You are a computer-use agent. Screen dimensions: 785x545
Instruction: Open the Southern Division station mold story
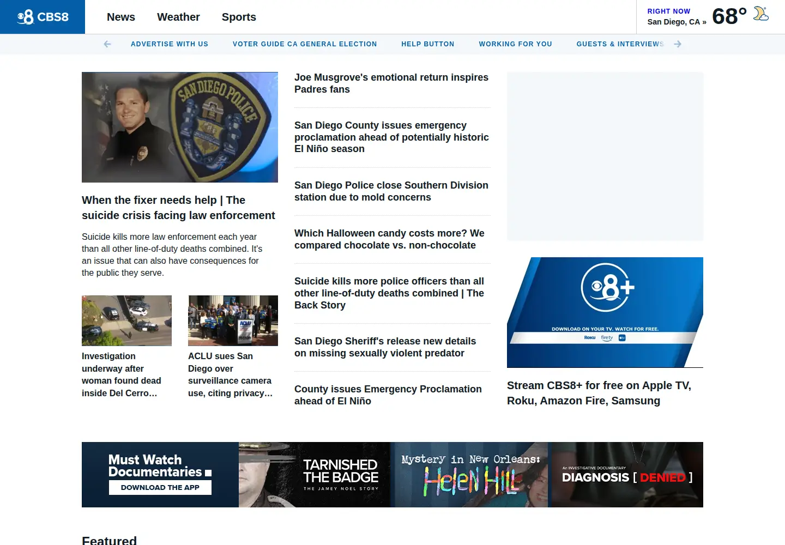pyautogui.click(x=391, y=191)
